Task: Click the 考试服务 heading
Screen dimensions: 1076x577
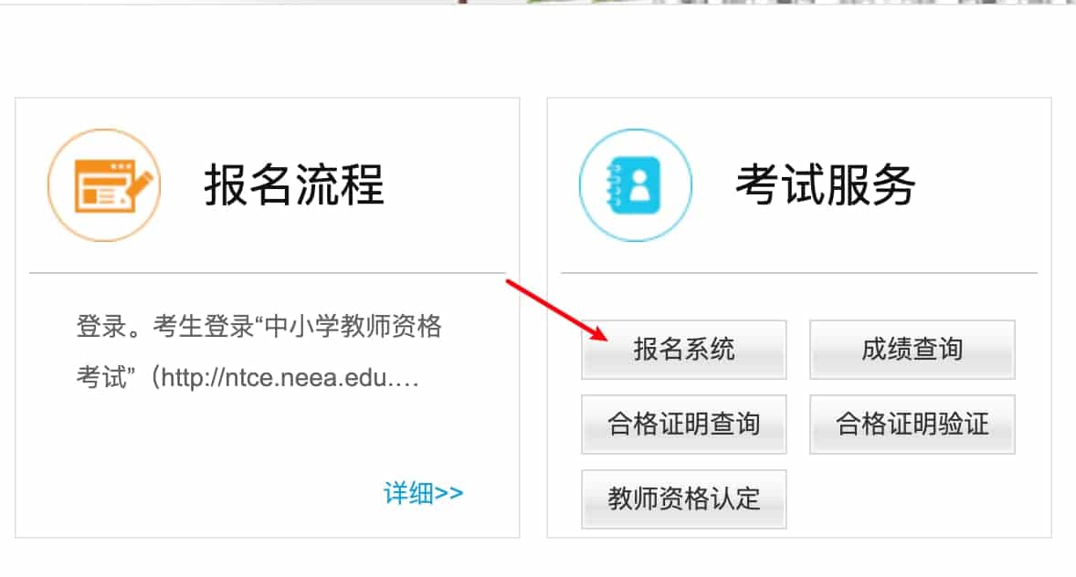Action: [x=826, y=185]
